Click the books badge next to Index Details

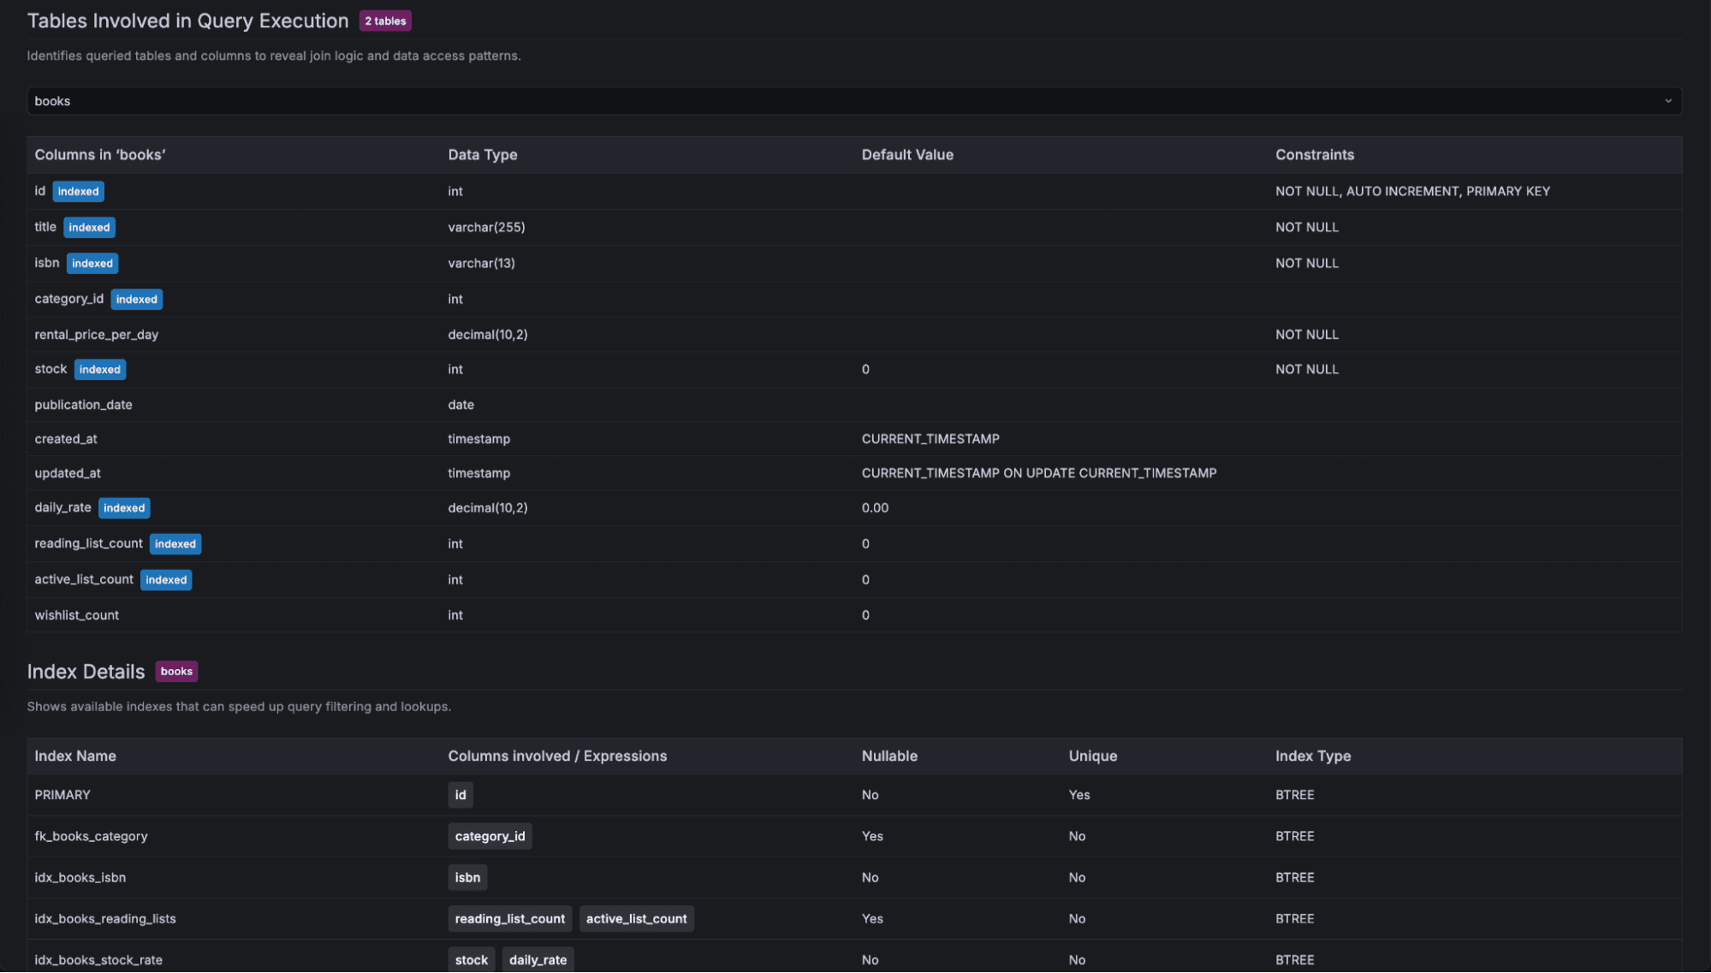click(175, 671)
